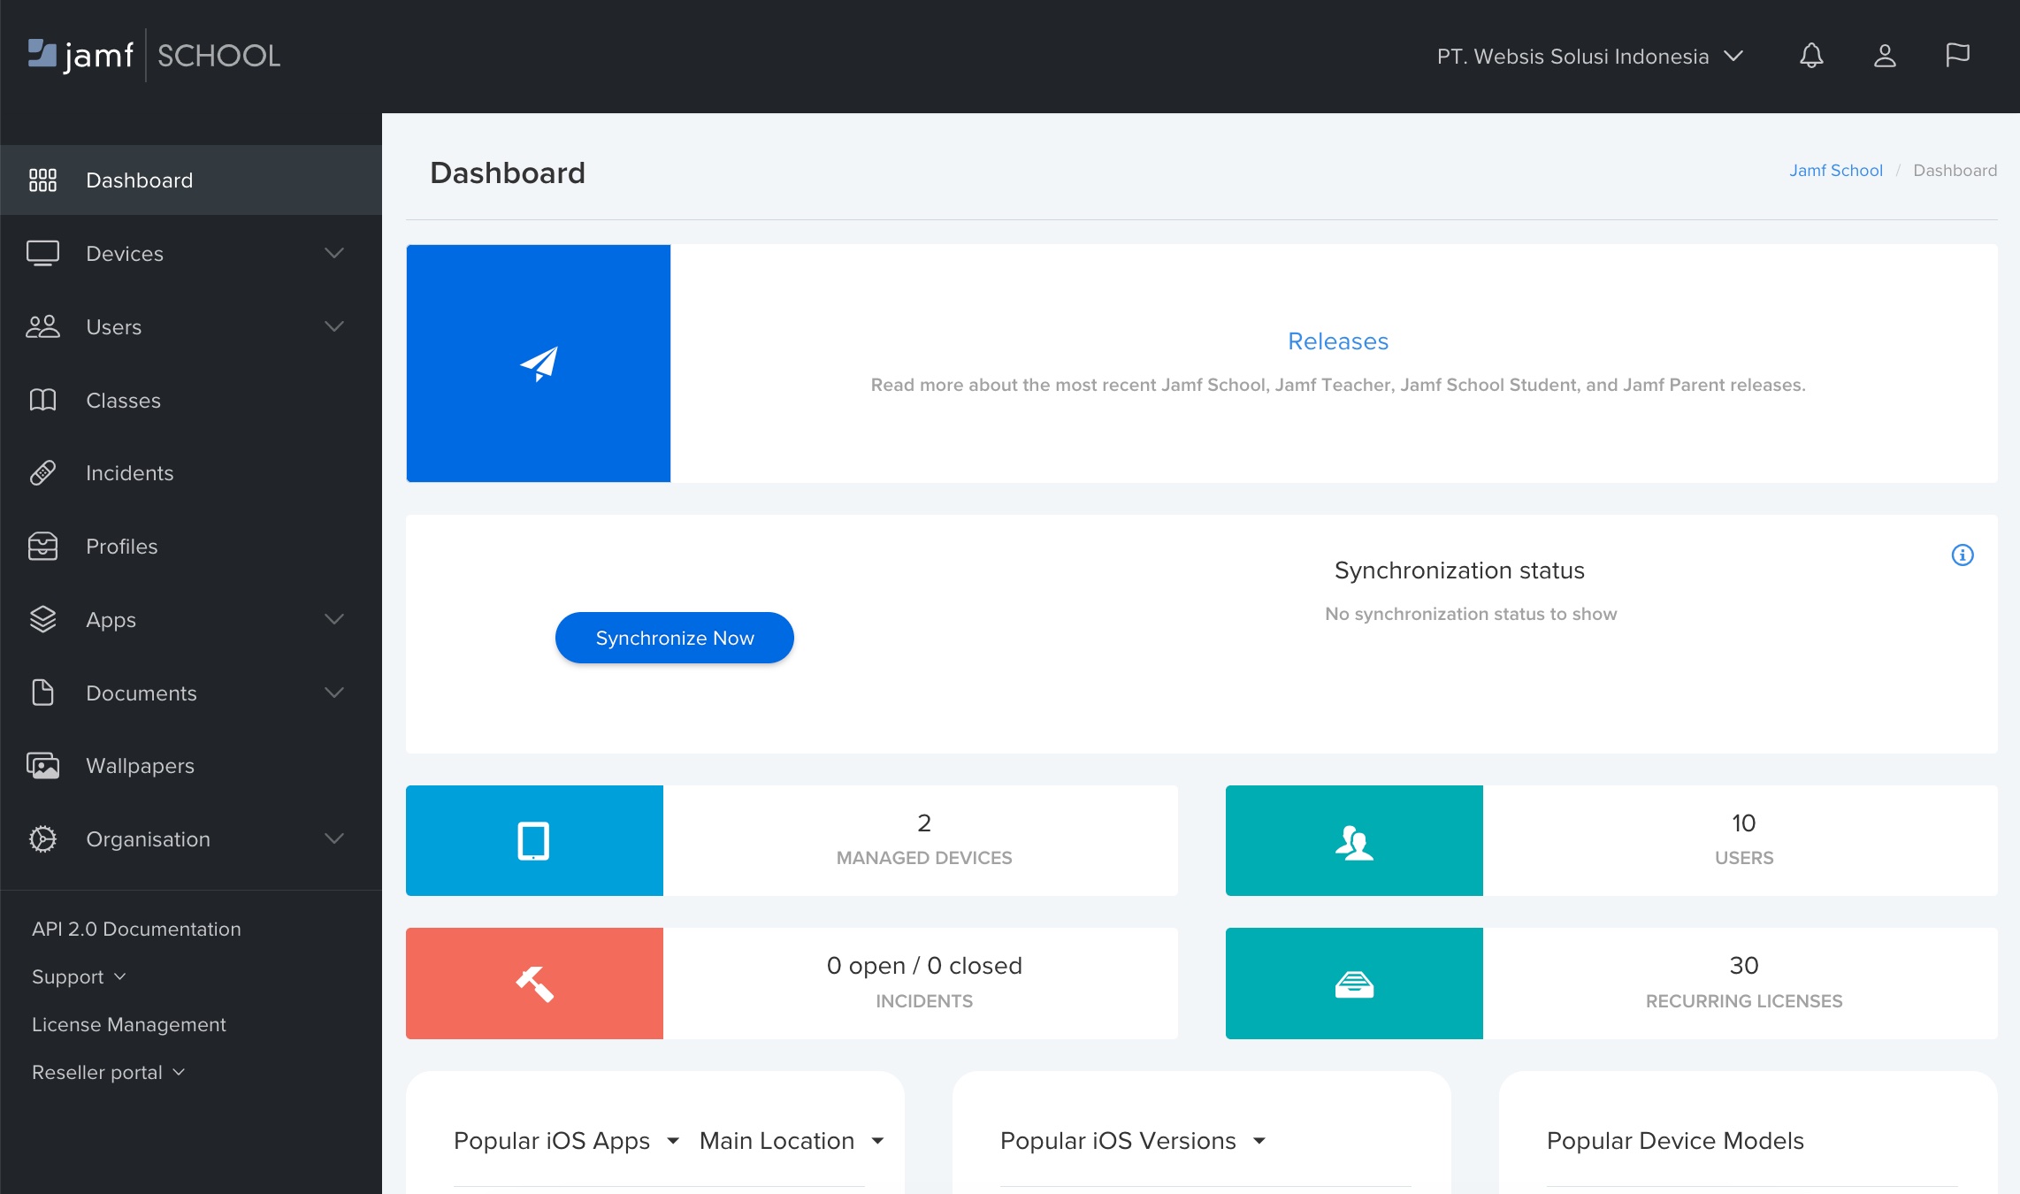Click the Releases link
Screen dimensions: 2020x1194
(x=1336, y=340)
